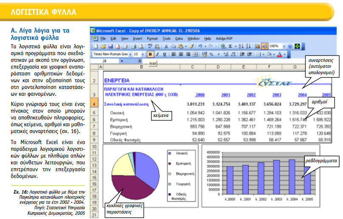Click the Sort Ascending icon
The width and height of the screenshot is (343, 219).
[x=241, y=46]
